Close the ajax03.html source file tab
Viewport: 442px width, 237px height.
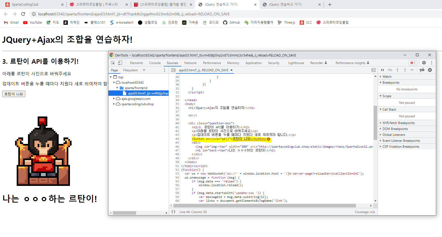(231, 70)
